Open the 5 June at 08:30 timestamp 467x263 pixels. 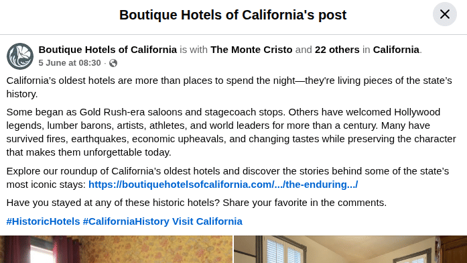pyautogui.click(x=70, y=63)
